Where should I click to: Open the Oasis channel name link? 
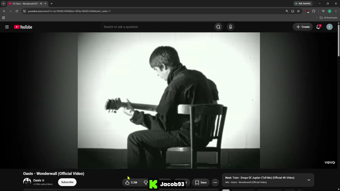(x=37, y=180)
